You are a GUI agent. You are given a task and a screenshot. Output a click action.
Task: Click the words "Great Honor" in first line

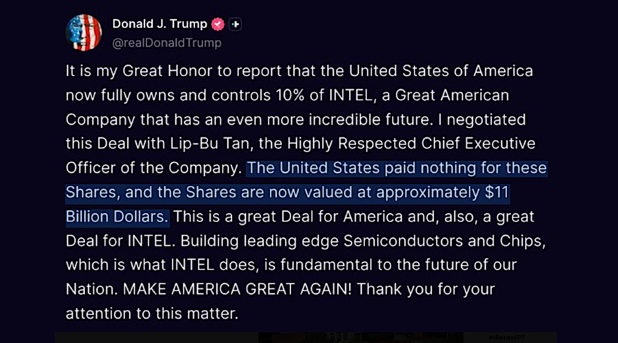pos(167,71)
